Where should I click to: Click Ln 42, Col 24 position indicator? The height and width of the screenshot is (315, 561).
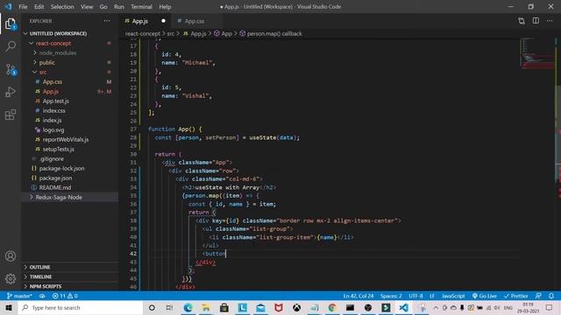pyautogui.click(x=359, y=296)
